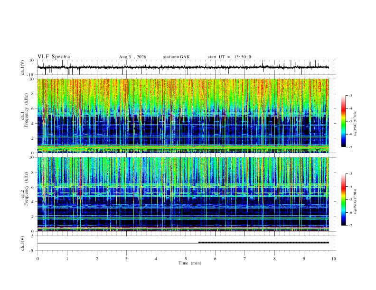Viewport: 376px width, 290px height.
Task: Click the 5 minute tick label on the time axis
Action: [x=186, y=259]
